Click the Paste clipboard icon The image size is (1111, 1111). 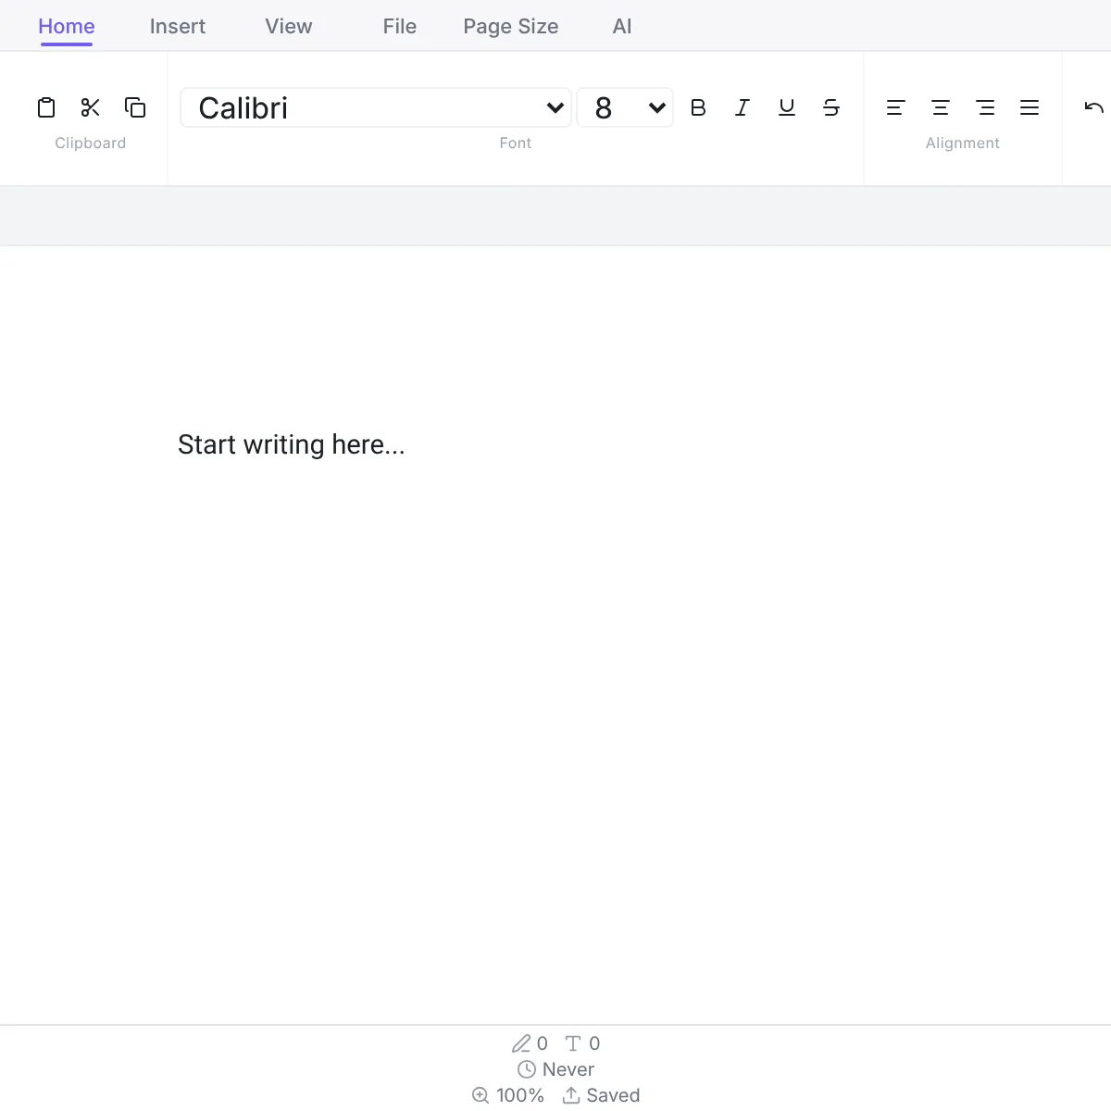[46, 107]
